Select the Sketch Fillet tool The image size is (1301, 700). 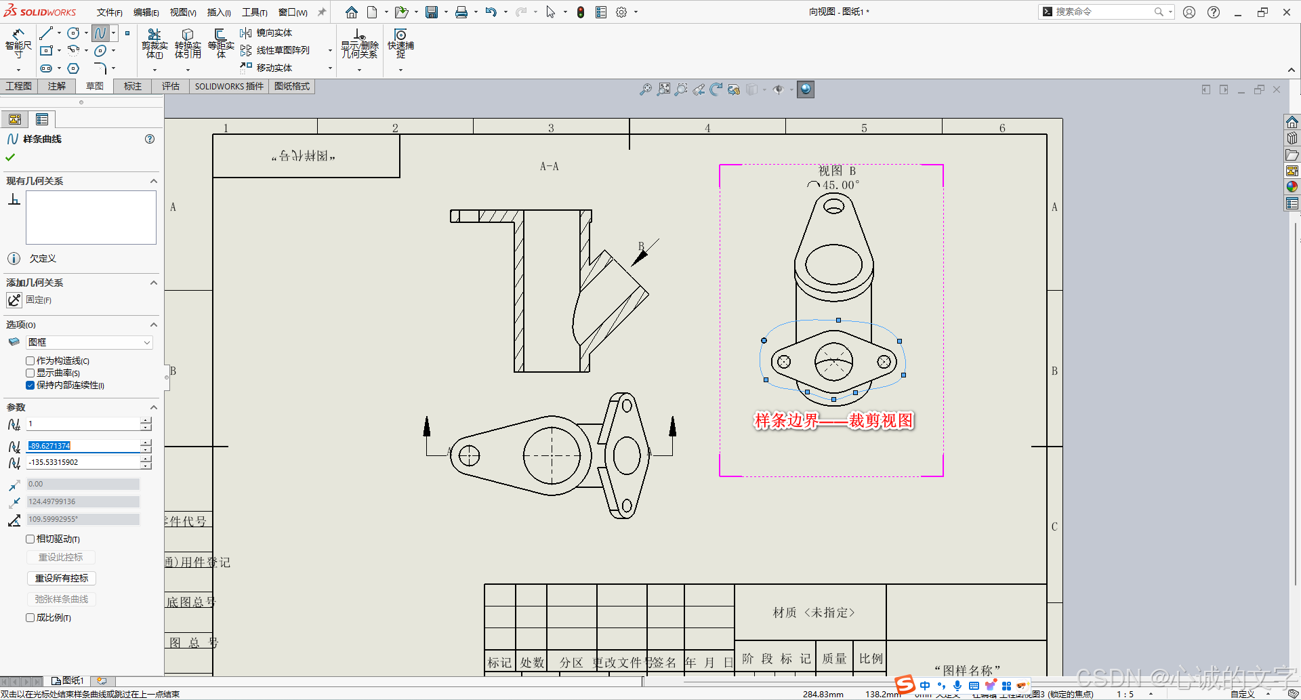click(100, 68)
